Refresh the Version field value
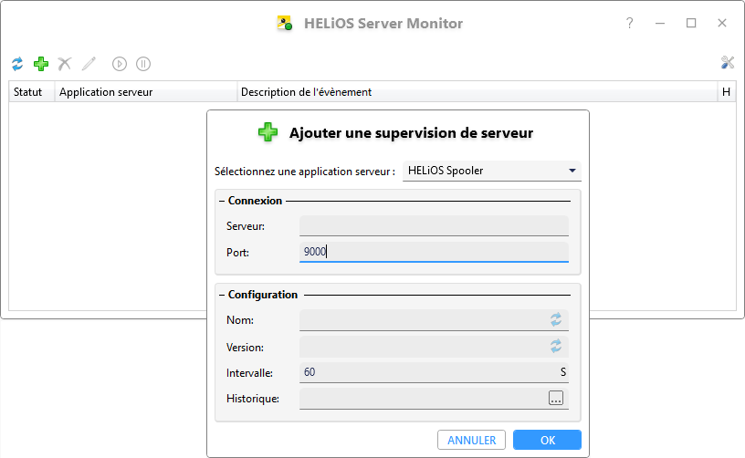 (x=556, y=346)
